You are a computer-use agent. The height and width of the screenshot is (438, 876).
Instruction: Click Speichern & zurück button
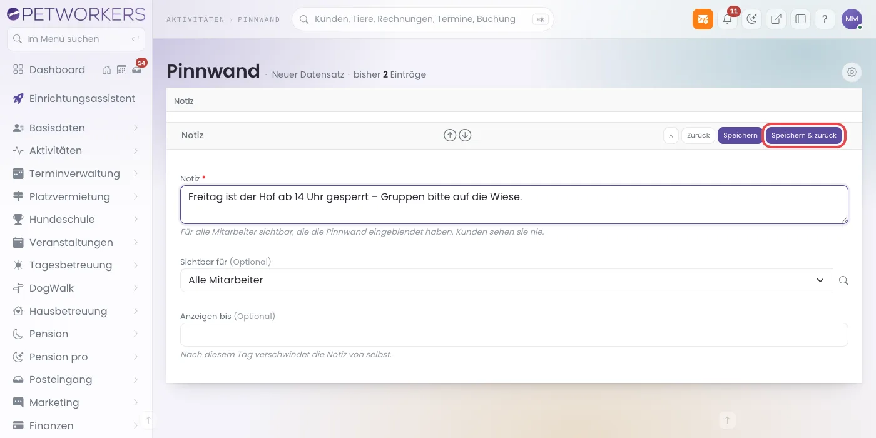[804, 135]
